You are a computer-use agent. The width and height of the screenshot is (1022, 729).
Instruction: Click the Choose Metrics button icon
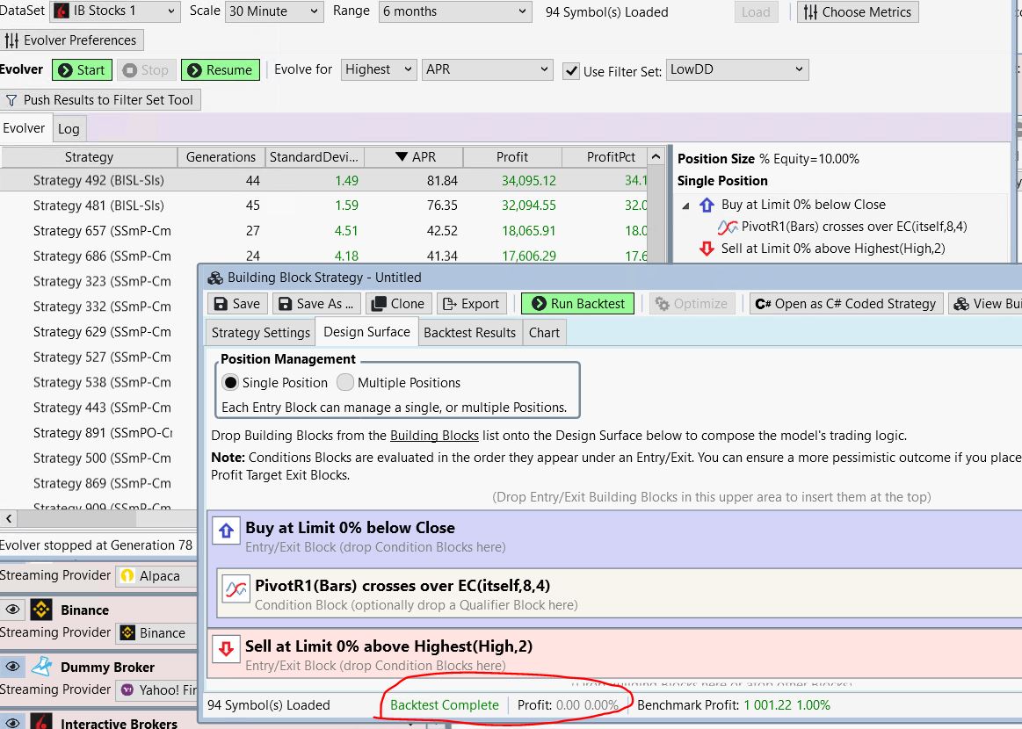[x=809, y=12]
